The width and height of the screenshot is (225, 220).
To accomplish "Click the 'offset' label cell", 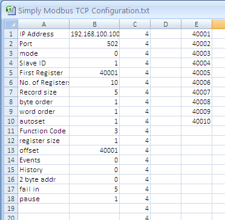I will pyautogui.click(x=44, y=150).
